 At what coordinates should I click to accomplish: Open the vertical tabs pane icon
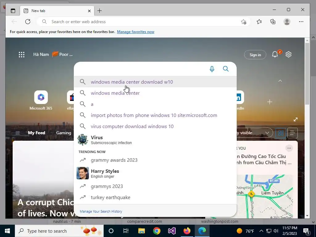pyautogui.click(x=13, y=11)
